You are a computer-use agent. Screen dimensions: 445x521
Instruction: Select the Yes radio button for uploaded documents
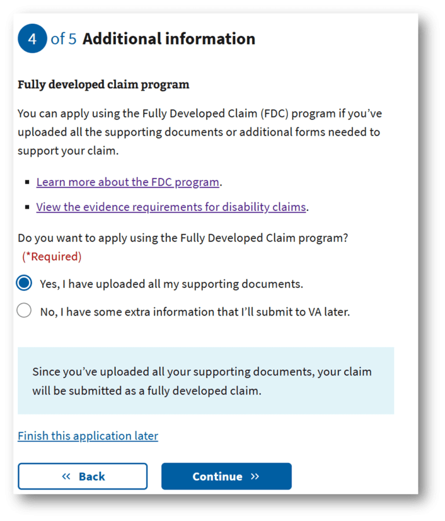(24, 283)
